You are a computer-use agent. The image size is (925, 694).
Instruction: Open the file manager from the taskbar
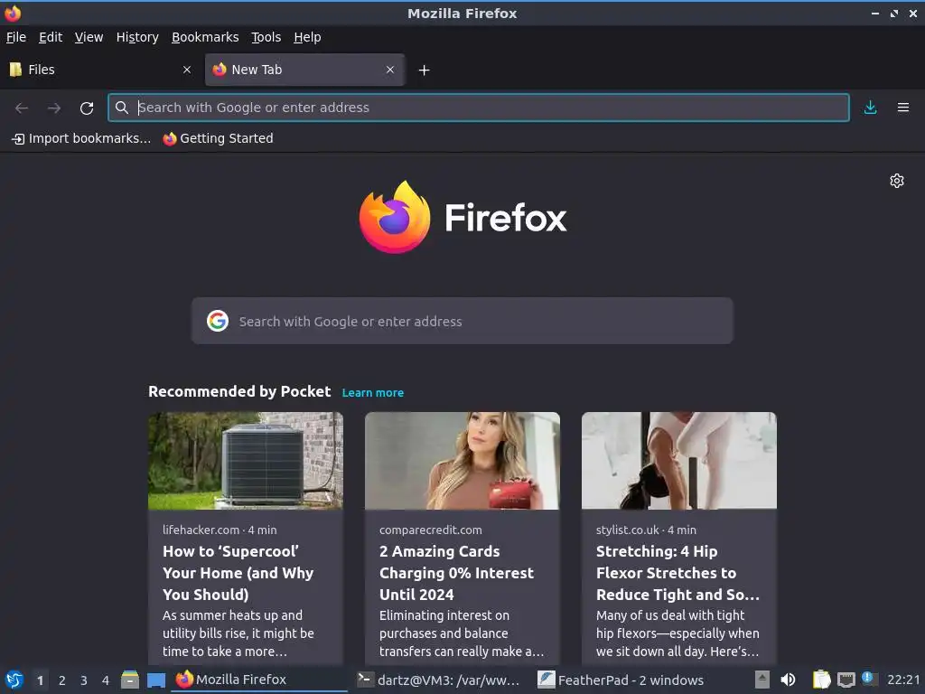coord(130,680)
